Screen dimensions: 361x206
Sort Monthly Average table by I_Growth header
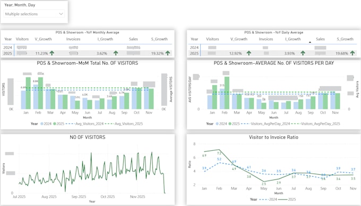point(105,39)
